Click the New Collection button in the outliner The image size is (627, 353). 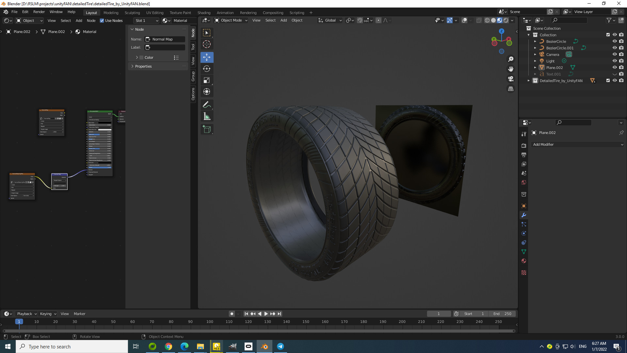tap(621, 20)
